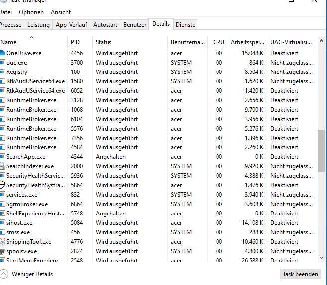This screenshot has height=285, width=327.
Task: Switch to the Dienste tab
Action: pos(185,25)
